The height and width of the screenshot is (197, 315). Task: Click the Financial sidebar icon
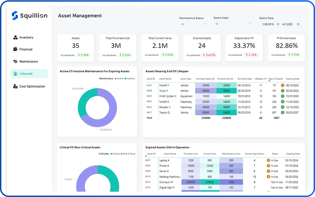[15, 49]
